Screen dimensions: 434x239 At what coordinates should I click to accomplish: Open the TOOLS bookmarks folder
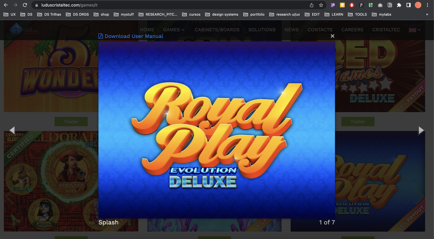pos(357,14)
